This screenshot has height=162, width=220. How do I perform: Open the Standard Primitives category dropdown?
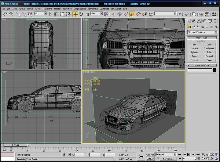202,32
